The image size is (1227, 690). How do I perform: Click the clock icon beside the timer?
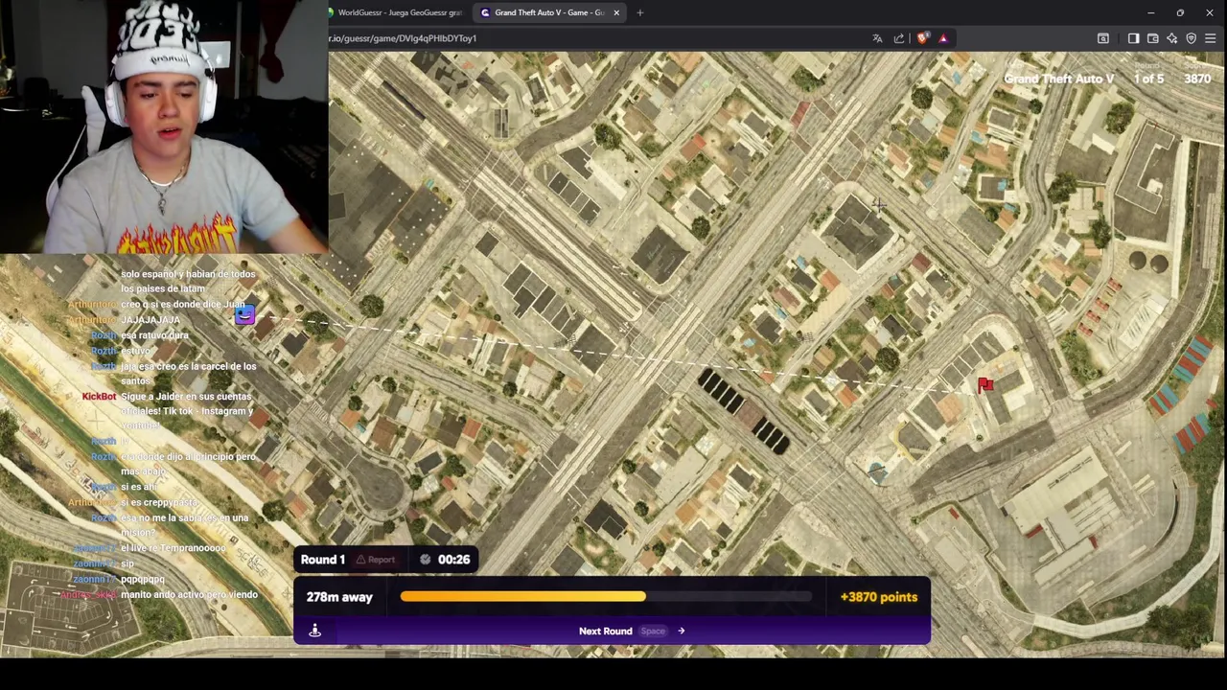[426, 560]
